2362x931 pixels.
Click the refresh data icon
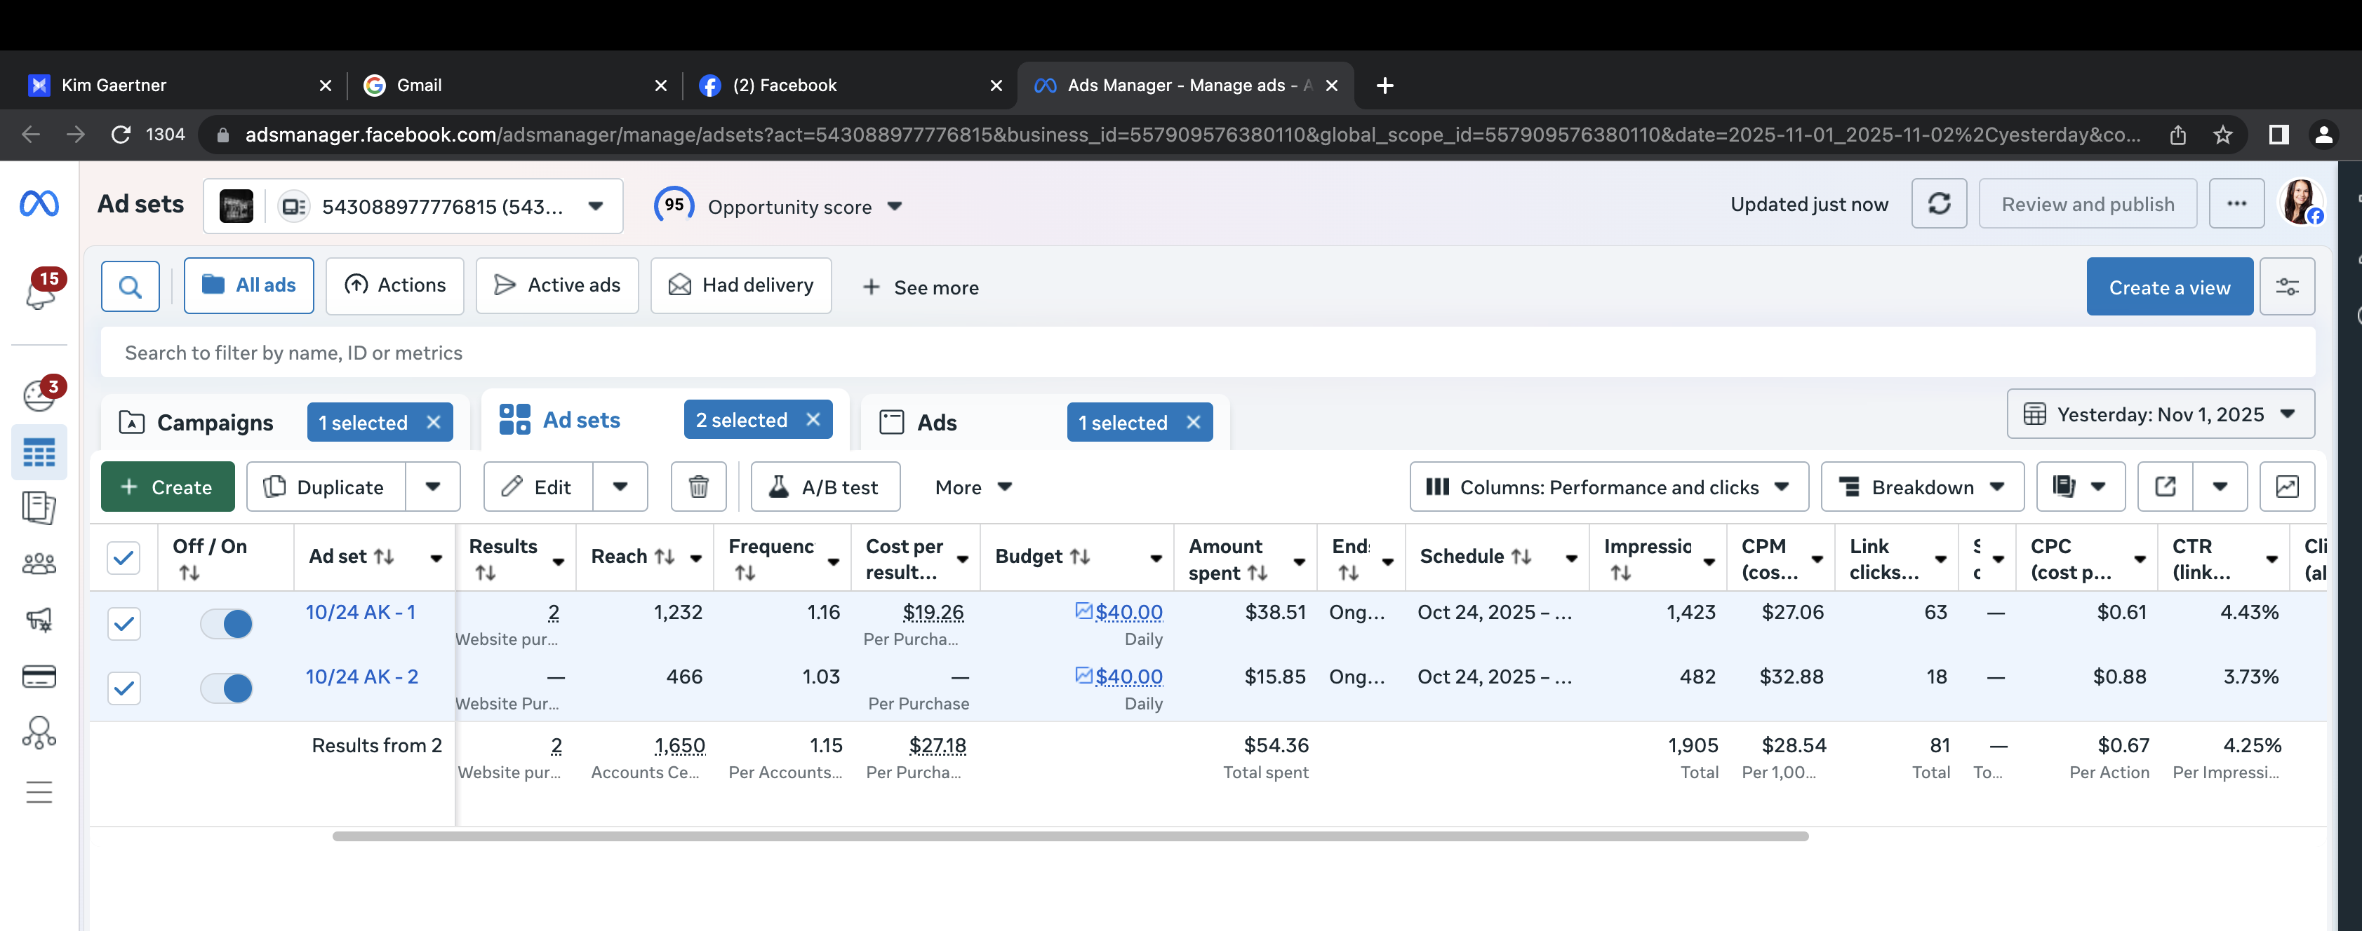click(1938, 203)
